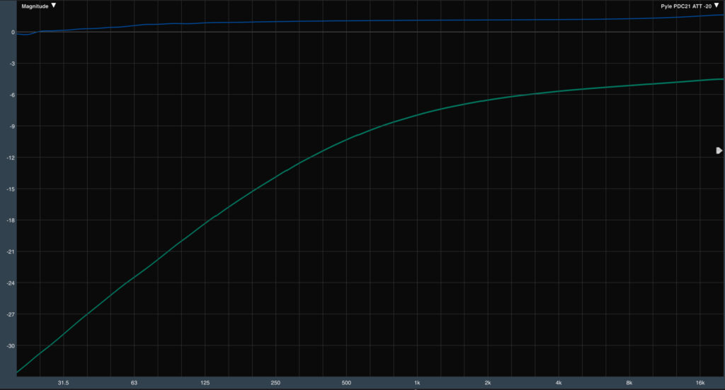
Task: Click the -12 dB magnitude axis label
Action: click(12, 158)
